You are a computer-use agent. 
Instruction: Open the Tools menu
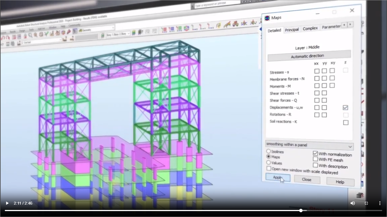31,30
